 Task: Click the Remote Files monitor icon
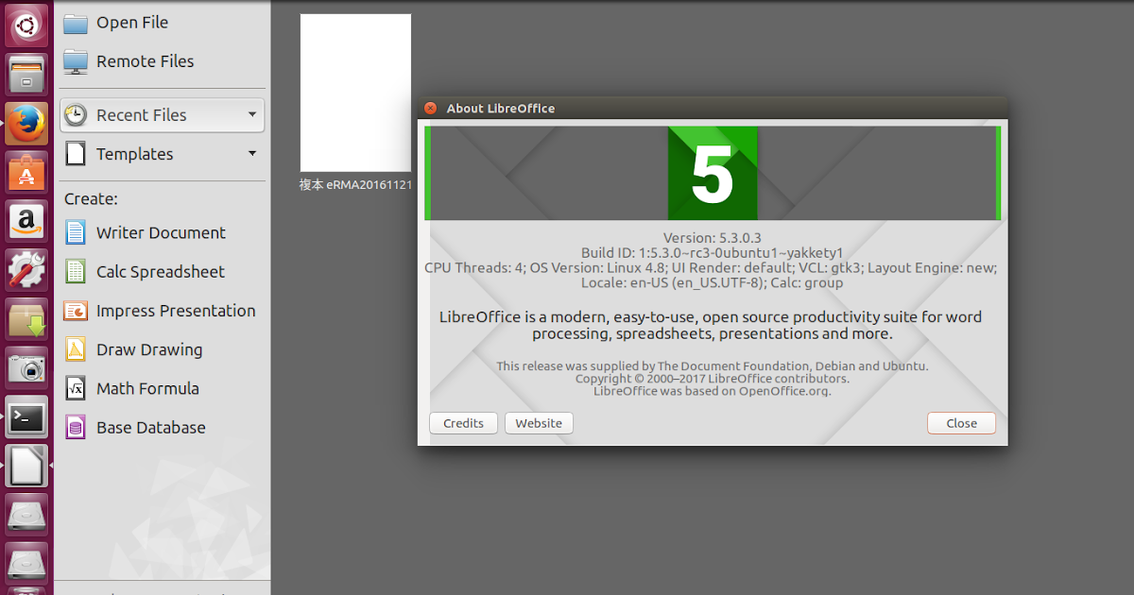[x=76, y=61]
